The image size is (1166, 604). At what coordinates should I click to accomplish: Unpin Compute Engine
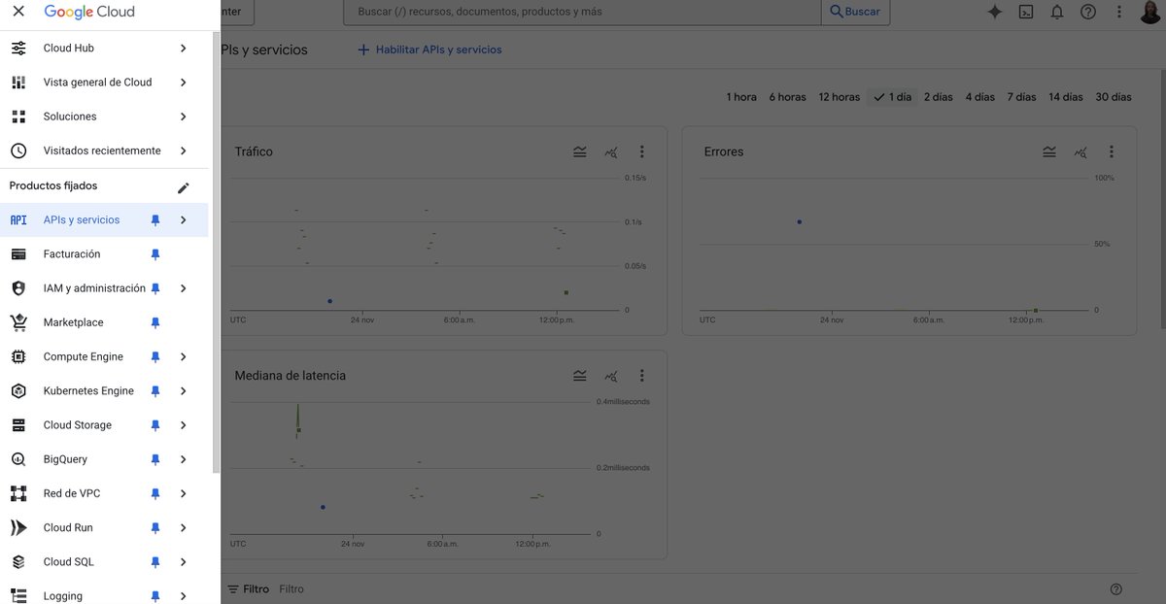point(155,357)
